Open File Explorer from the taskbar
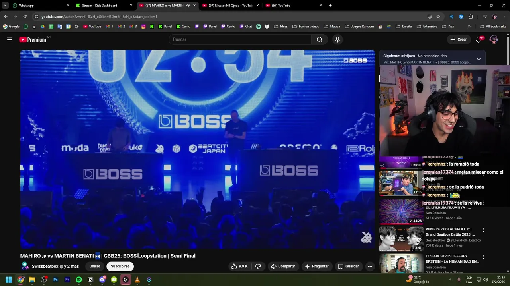 click(x=32, y=280)
